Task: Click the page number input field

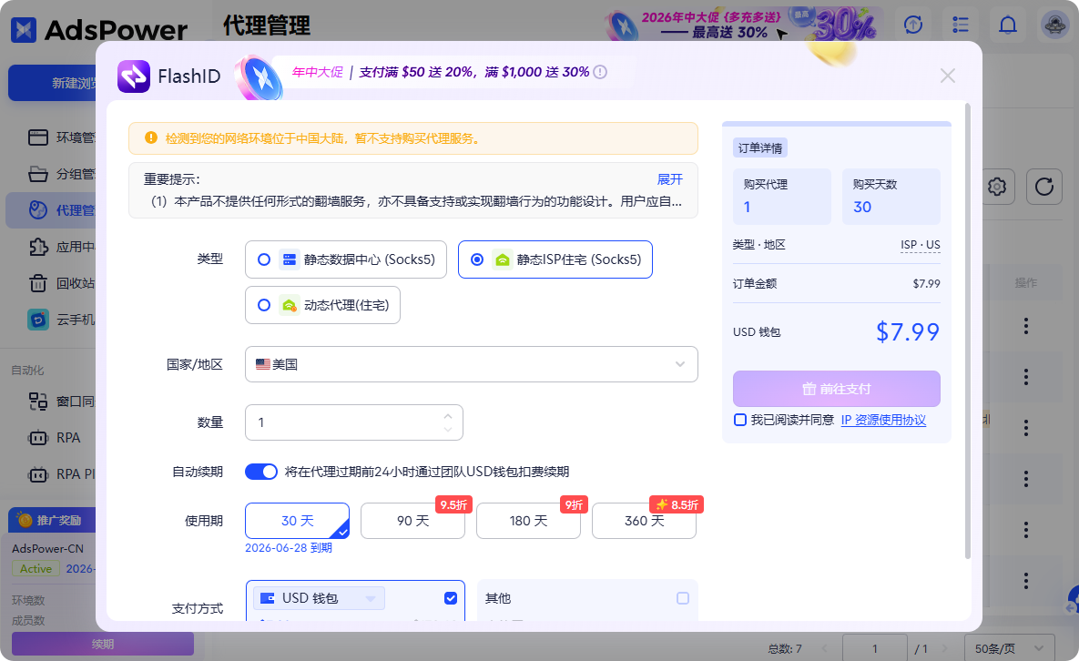Action: (875, 648)
